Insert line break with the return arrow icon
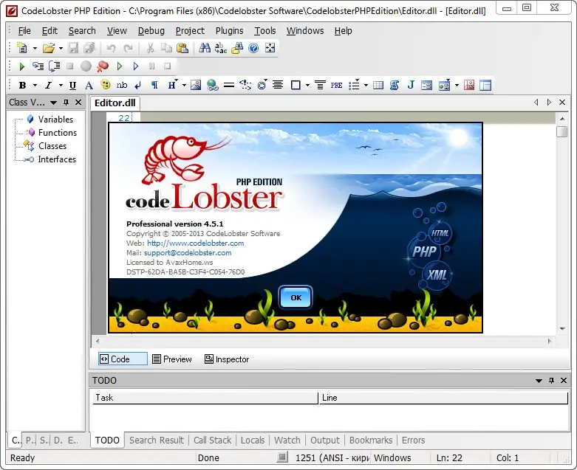Image resolution: width=577 pixels, height=470 pixels. coord(138,86)
